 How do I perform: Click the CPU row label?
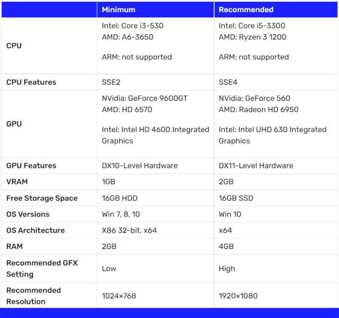pos(14,46)
